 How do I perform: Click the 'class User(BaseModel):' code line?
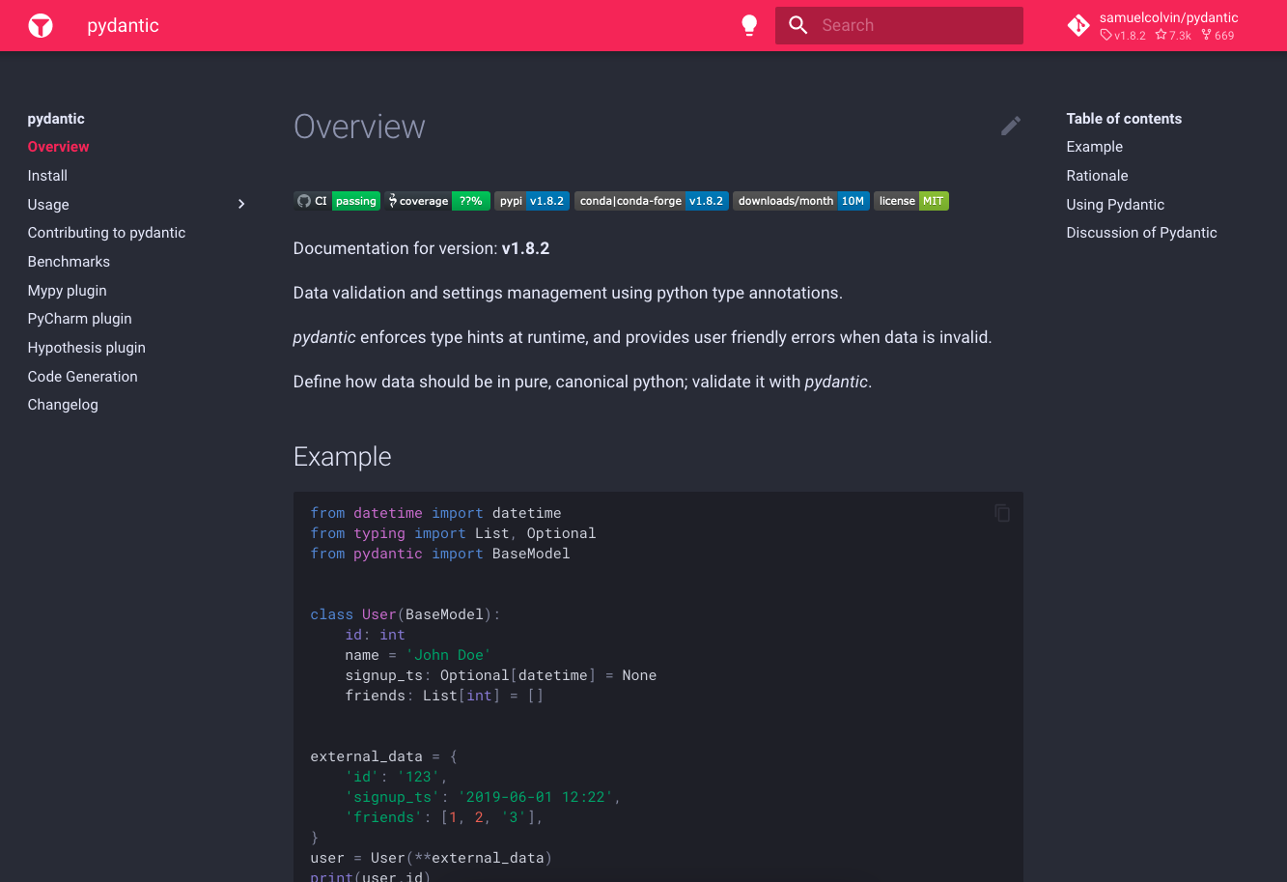pos(406,614)
